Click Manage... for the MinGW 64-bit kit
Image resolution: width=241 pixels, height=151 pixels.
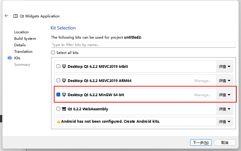[x=203, y=95]
